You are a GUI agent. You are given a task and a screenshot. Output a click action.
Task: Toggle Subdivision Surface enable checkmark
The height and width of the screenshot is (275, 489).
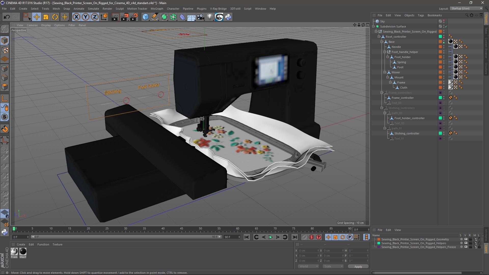[x=446, y=26]
